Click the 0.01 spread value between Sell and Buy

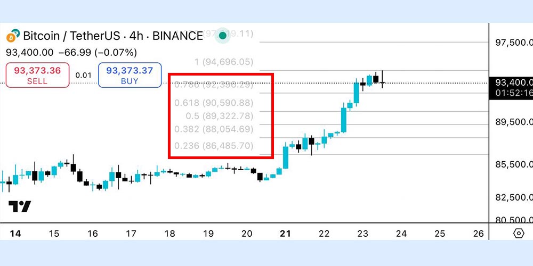click(x=83, y=75)
